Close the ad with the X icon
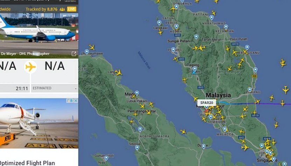Screen dimensions: 291x166 click(x=76, y=101)
